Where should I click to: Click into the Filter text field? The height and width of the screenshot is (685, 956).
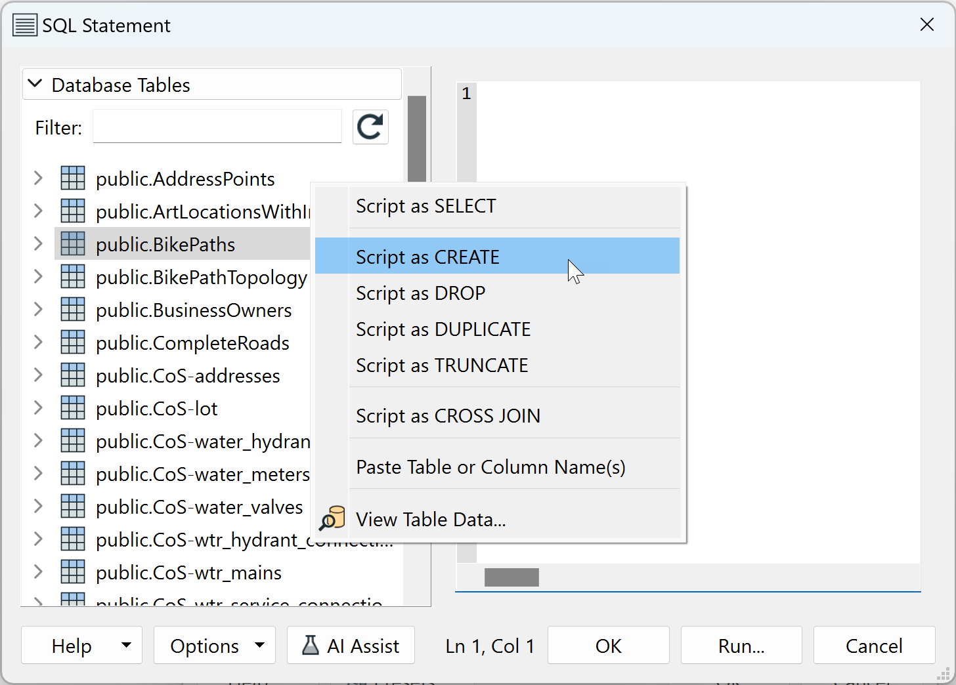point(217,127)
